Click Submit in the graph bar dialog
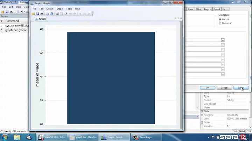252x141 pixels. click(241, 88)
